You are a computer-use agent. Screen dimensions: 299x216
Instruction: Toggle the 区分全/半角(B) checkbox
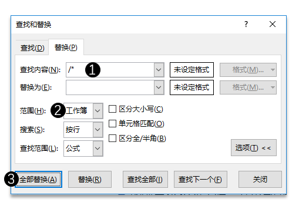(112, 139)
